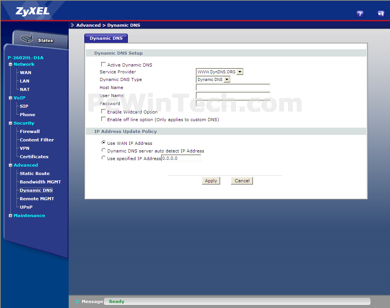Click the Ready status message
390x308 pixels.
coord(117,302)
